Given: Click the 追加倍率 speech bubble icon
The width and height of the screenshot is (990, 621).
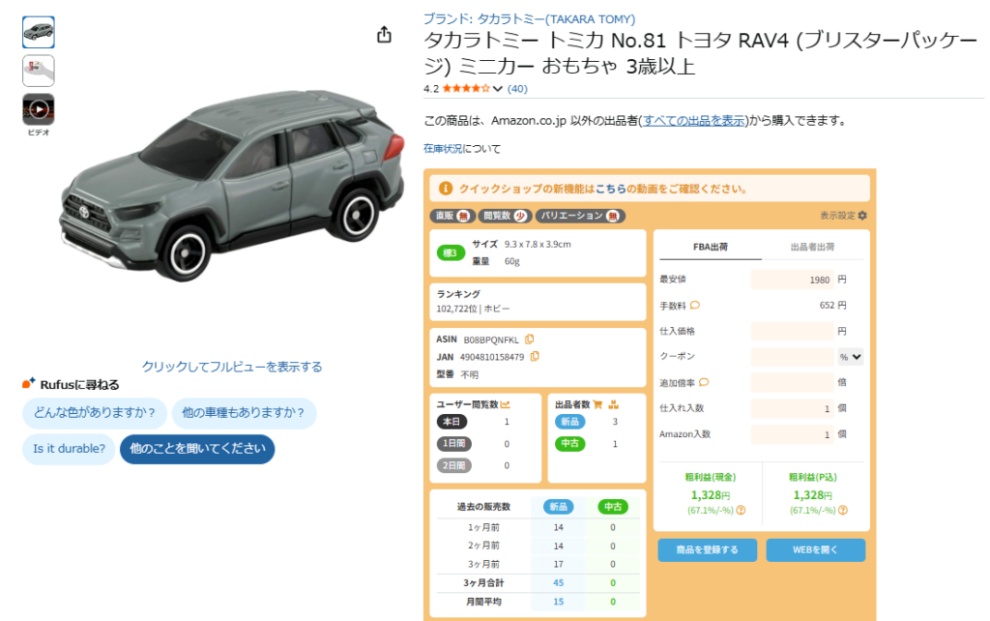Looking at the screenshot, I should [704, 382].
